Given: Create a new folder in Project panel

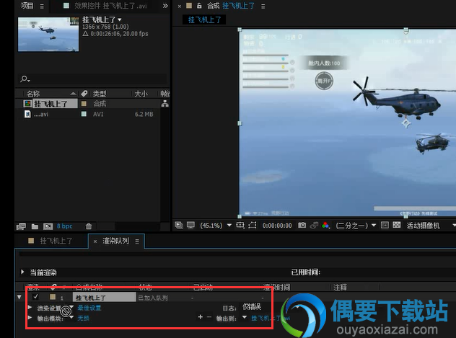Looking at the screenshot, I should [35, 226].
